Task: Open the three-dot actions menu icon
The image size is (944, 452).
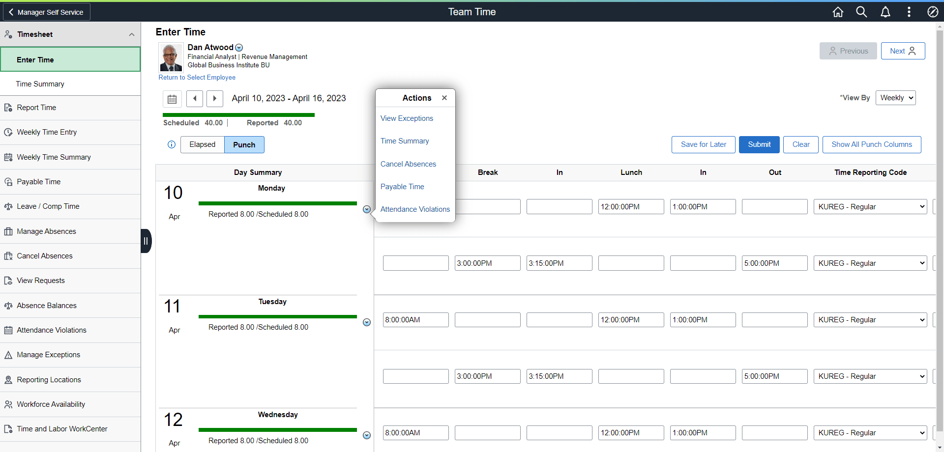Action: click(x=909, y=12)
